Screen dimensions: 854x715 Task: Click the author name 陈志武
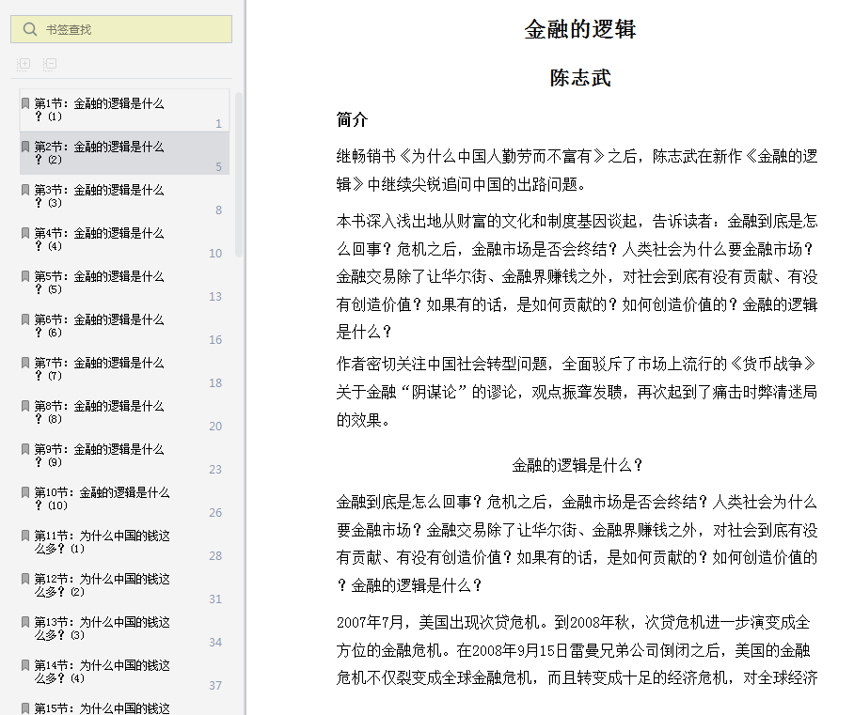click(580, 78)
